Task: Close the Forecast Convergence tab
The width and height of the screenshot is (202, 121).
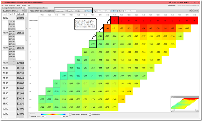Action: pyautogui.click(x=44, y=8)
